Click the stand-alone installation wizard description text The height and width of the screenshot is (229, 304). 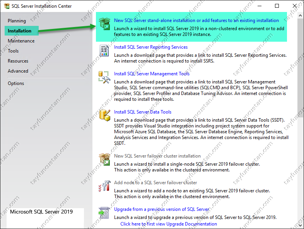tap(199, 31)
